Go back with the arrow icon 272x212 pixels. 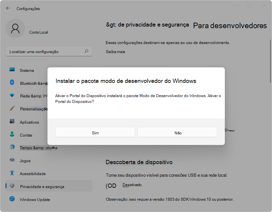[8, 8]
